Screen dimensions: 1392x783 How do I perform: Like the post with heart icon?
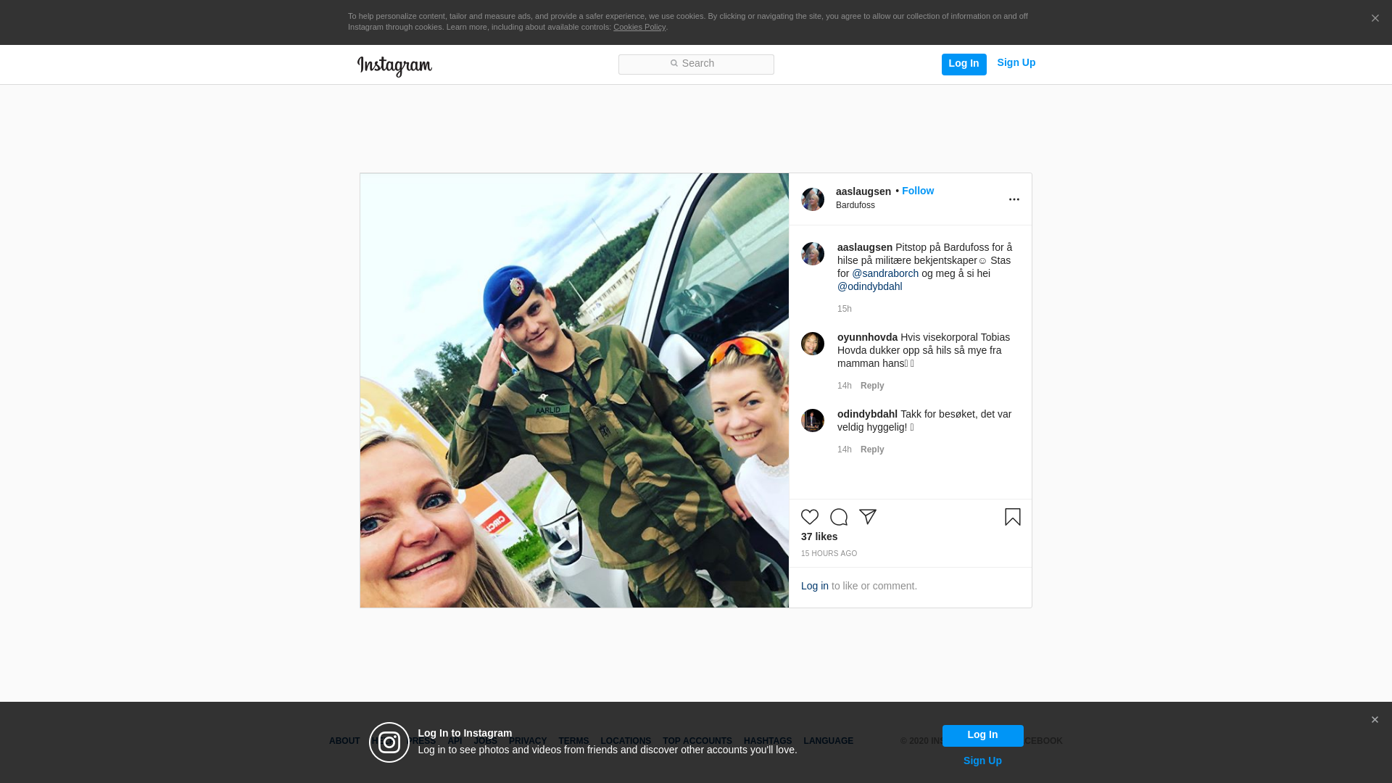point(810,517)
